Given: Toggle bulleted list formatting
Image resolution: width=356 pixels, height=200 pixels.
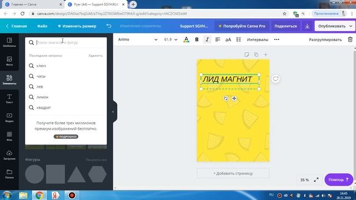Looking at the screenshot, I should [239, 39].
